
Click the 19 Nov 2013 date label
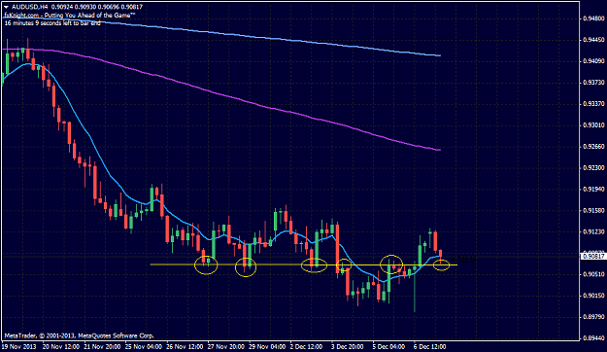coord(19,346)
